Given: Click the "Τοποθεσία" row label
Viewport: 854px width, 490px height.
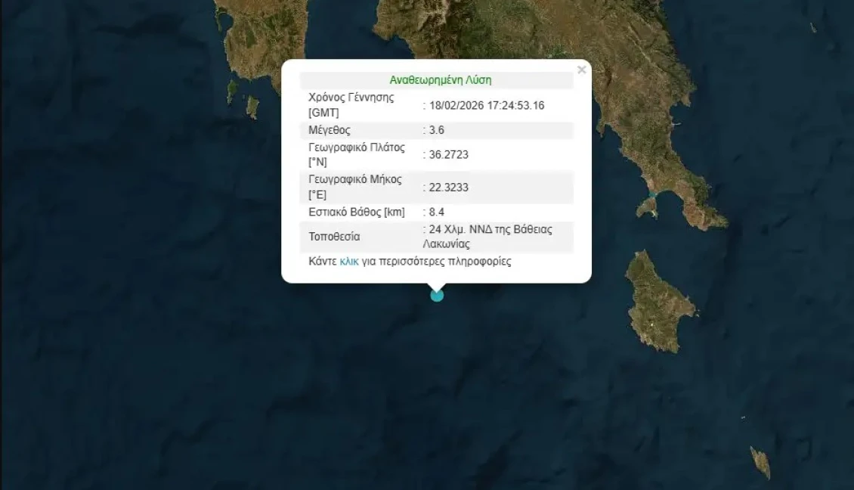Looking at the screenshot, I should point(334,237).
